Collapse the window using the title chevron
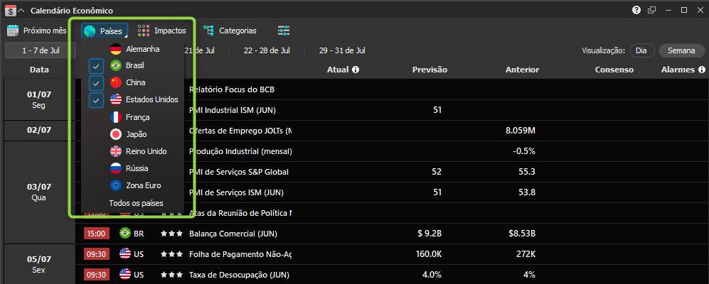Screen dimensions: 709x284 coord(21,11)
